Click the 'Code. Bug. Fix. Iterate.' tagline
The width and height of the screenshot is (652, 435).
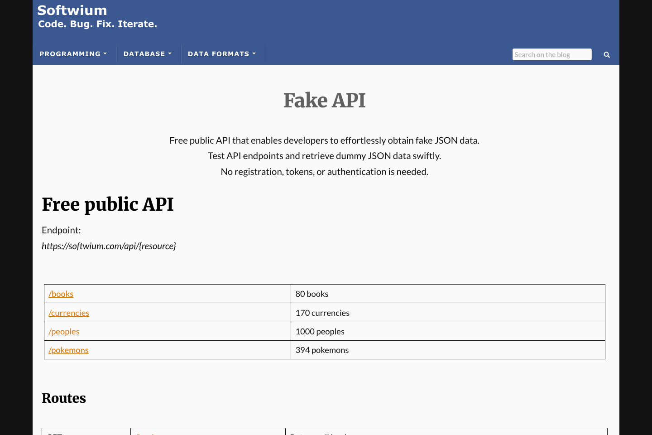point(97,24)
